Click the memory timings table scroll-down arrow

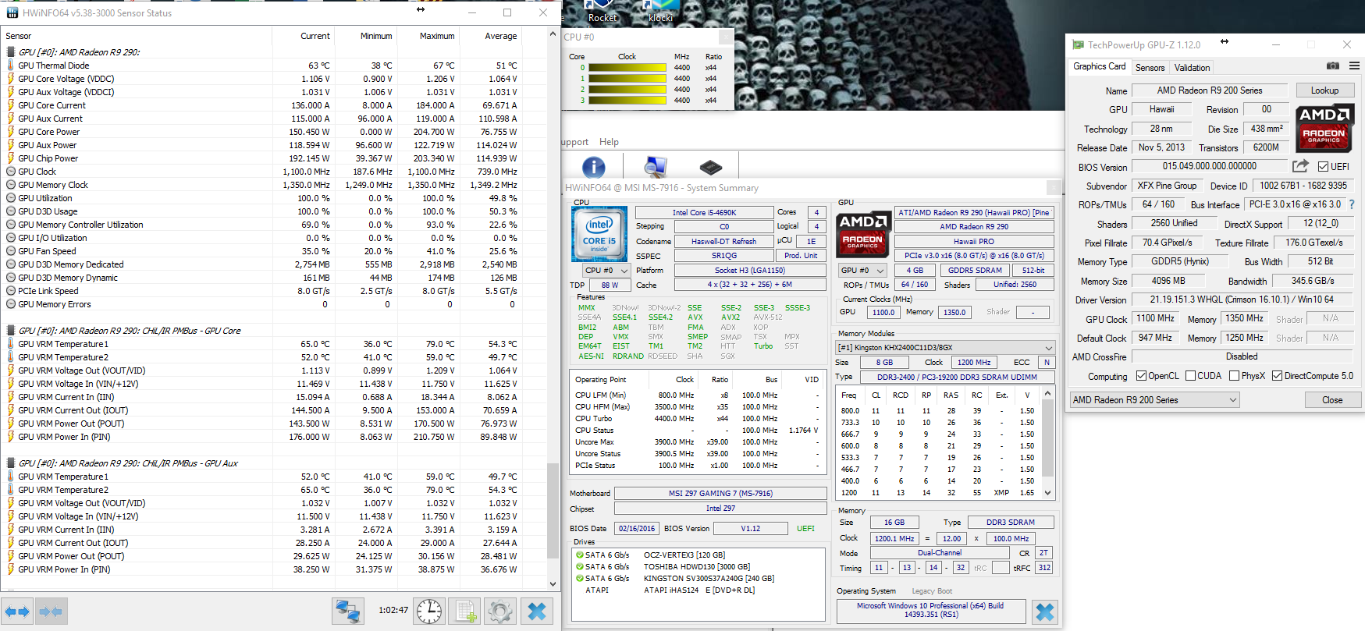tap(1048, 493)
